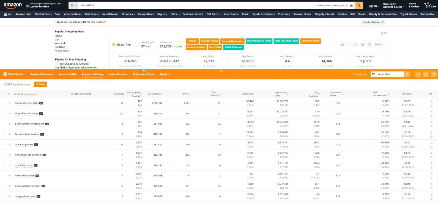Expand See more shopping ideas

coord(62,51)
